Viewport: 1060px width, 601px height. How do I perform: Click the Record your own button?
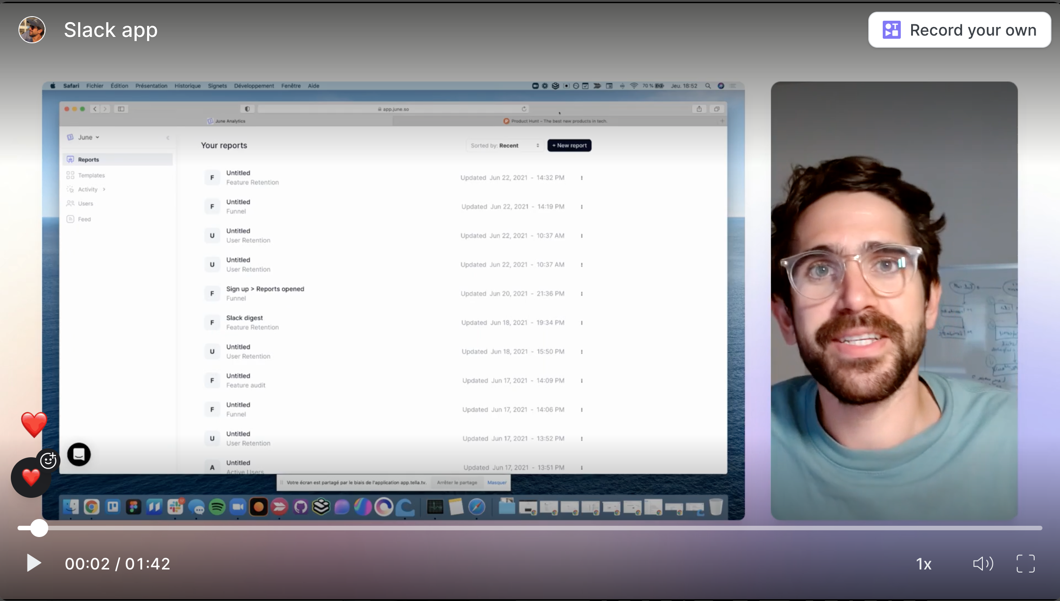tap(959, 30)
